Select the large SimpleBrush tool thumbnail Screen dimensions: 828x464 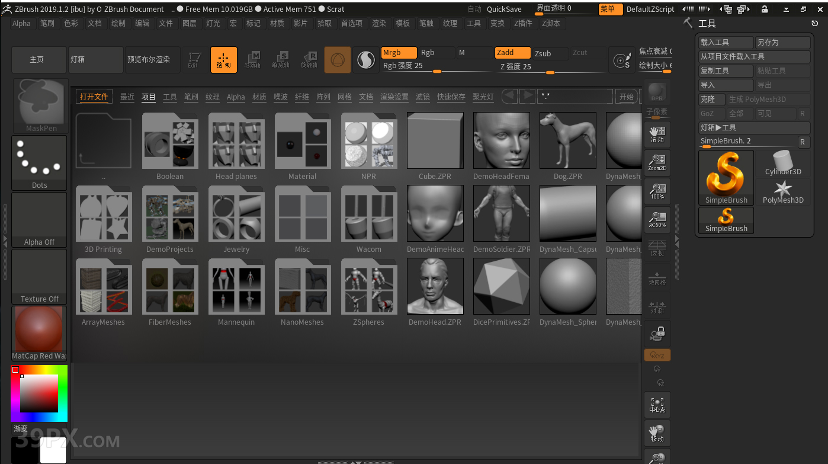click(726, 178)
